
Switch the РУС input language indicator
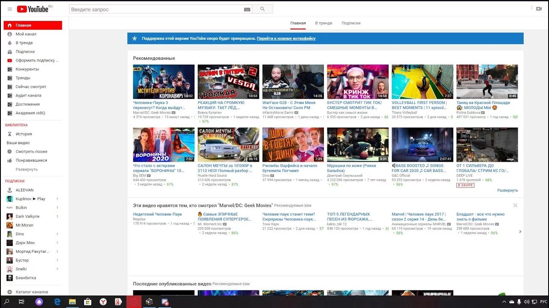pyautogui.click(x=543, y=302)
